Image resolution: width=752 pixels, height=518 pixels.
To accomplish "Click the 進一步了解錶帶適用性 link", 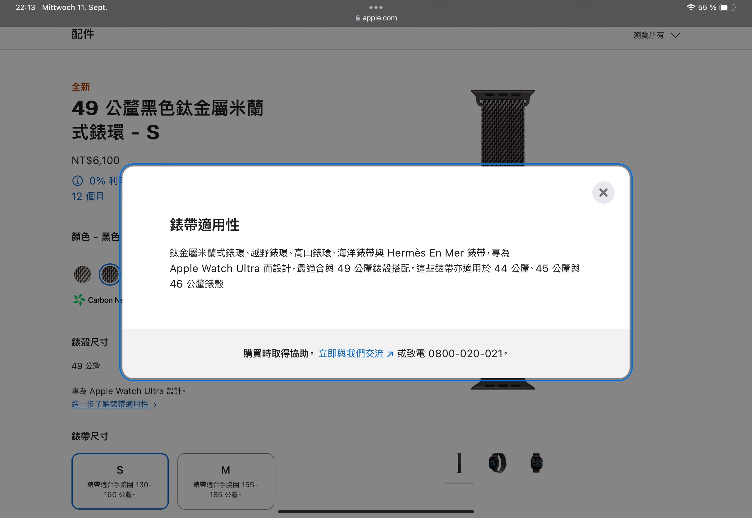I will pyautogui.click(x=114, y=404).
